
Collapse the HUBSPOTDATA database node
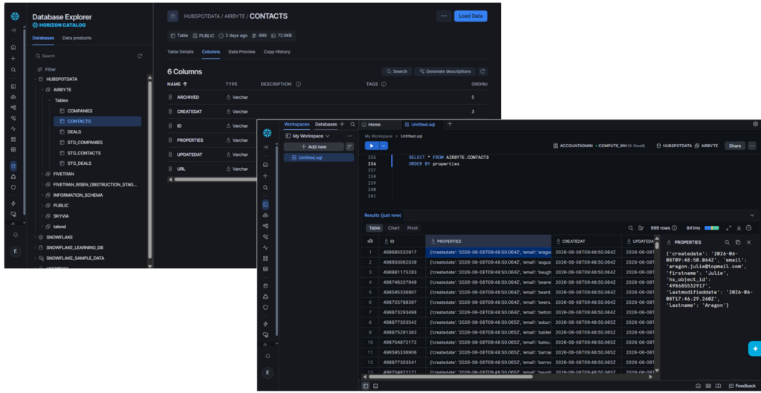click(x=35, y=79)
